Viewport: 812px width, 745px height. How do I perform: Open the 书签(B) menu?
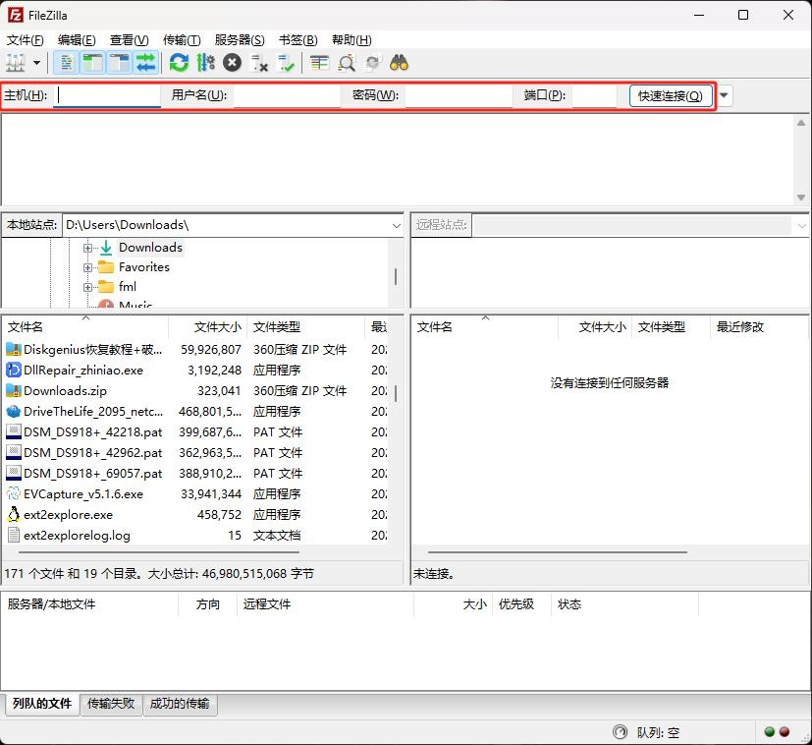coord(298,40)
